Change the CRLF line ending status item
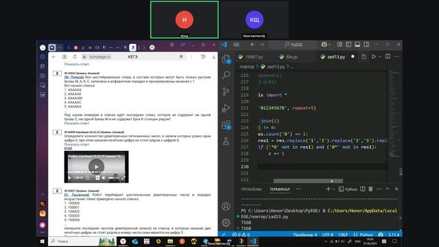The width and height of the screenshot is (439, 247). coord(343,235)
